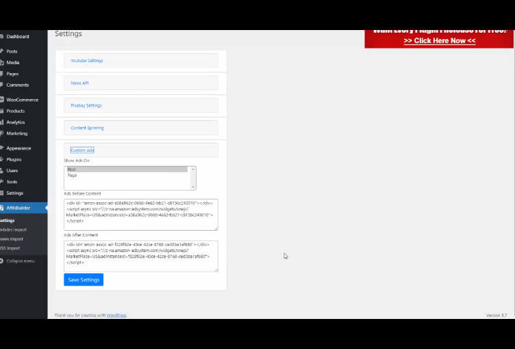
Task: Open the WordPress footer link
Action: [116, 316]
